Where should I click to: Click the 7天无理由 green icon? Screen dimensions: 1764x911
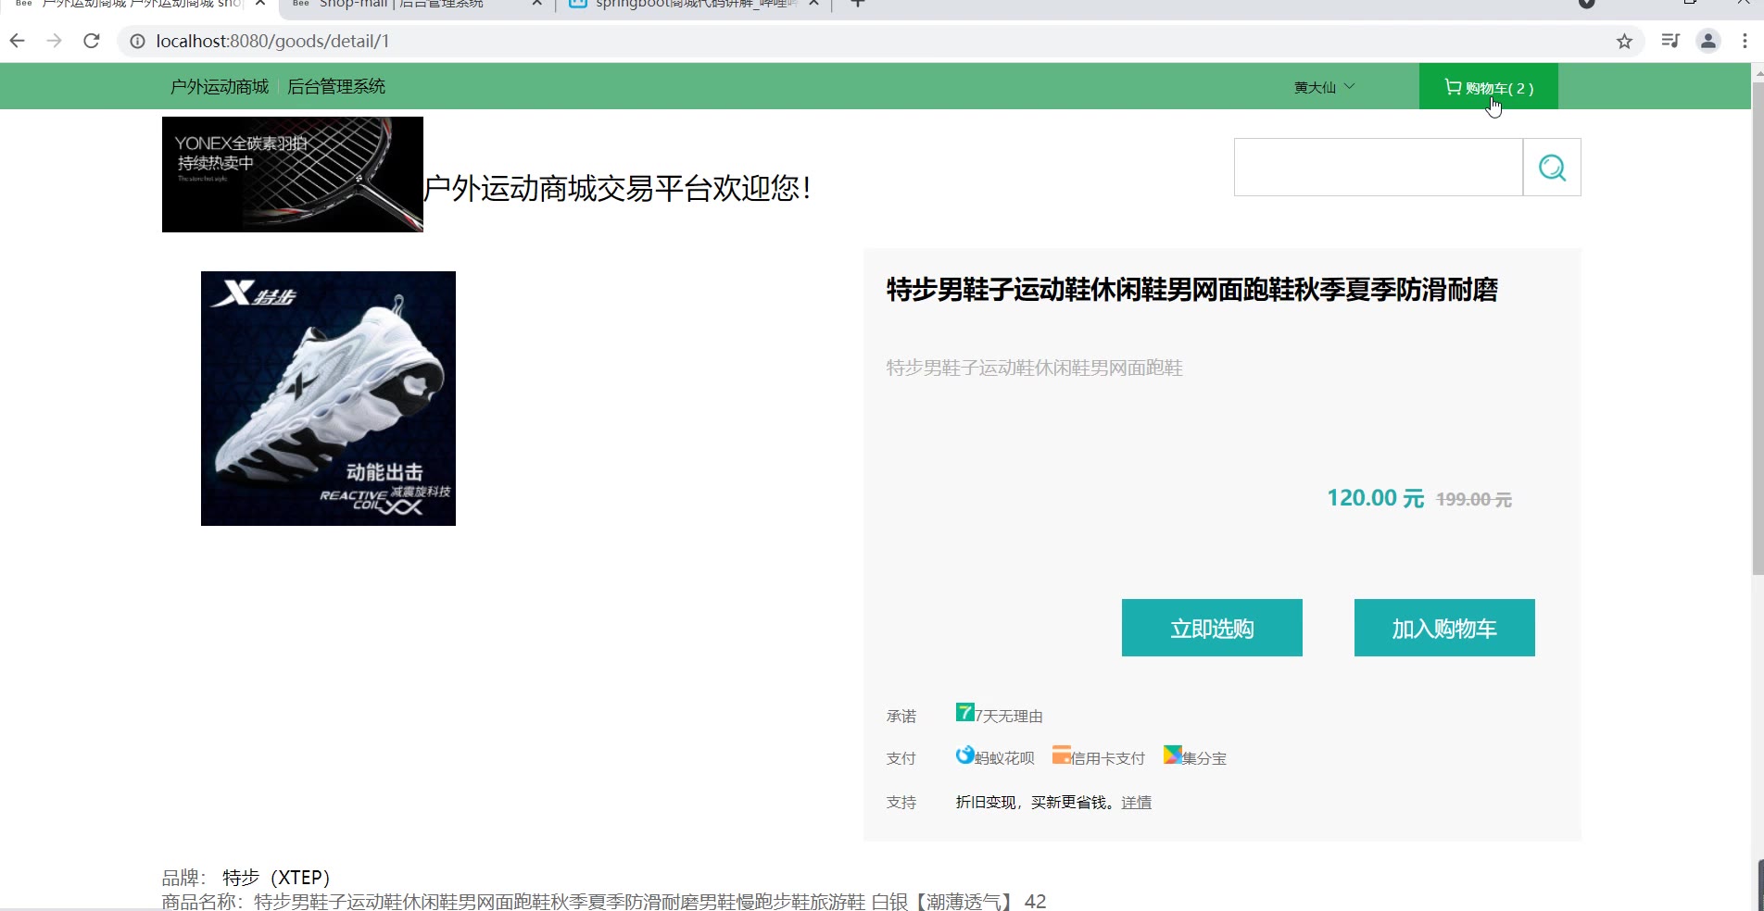[x=964, y=712]
